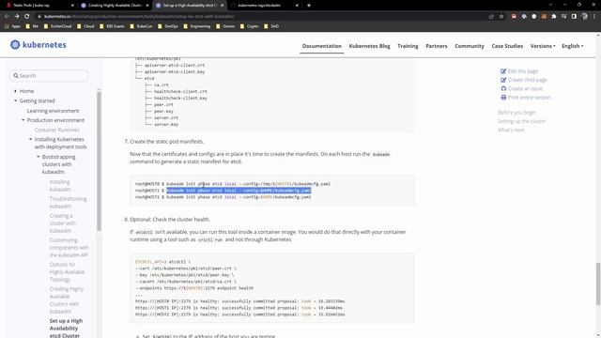The image size is (601, 338).
Task: Open the Documentation nav item
Action: (321, 46)
